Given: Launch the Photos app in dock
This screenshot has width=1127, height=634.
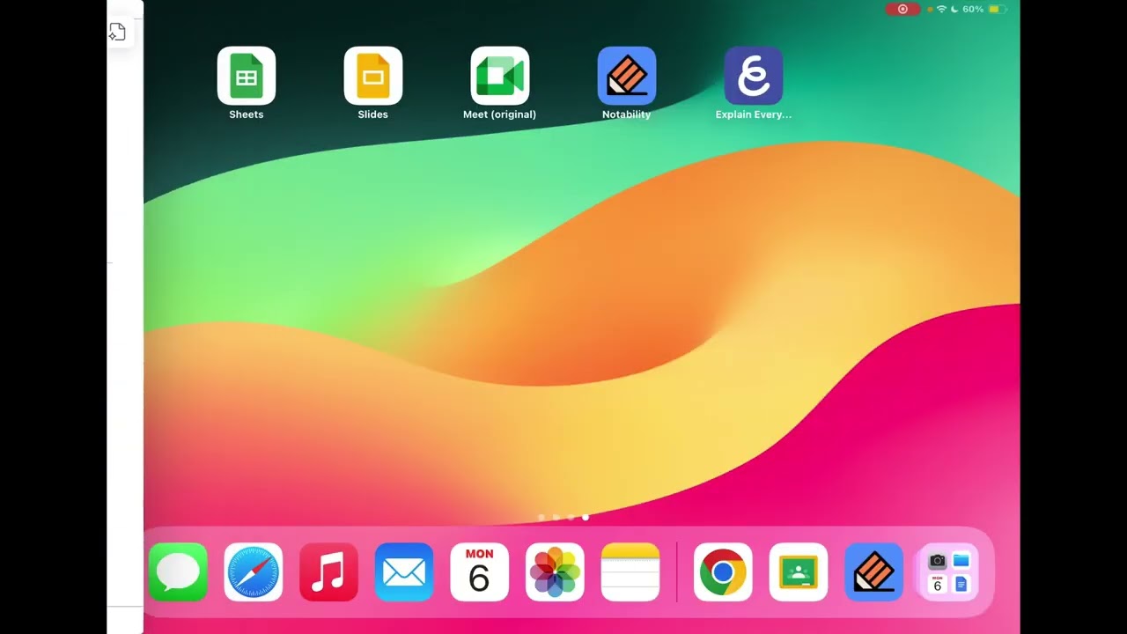Looking at the screenshot, I should click(555, 572).
